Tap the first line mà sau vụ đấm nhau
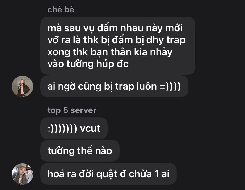Viewport: 245px width, 190px height. [x=115, y=28]
